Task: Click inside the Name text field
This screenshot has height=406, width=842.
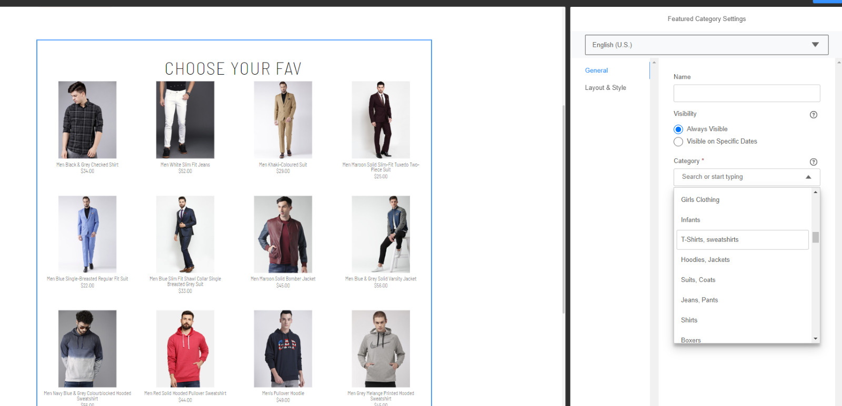Action: coord(746,94)
